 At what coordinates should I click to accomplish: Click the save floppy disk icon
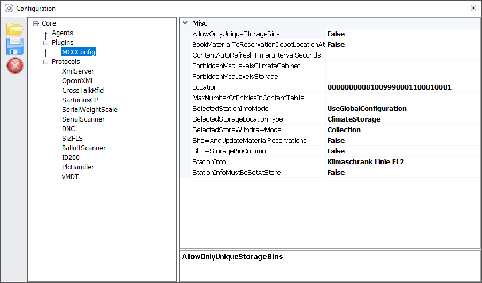[14, 46]
